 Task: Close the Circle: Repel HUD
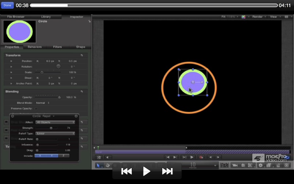[12, 116]
